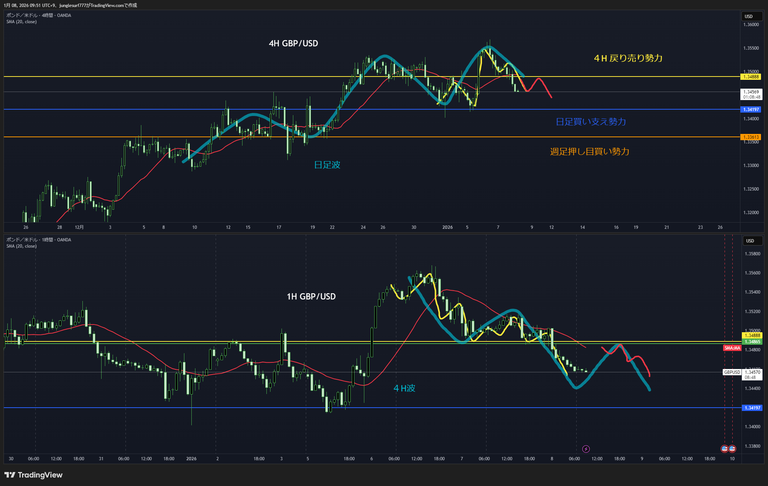Click the '2026' date on lower time axis
The image size is (768, 486).
[191, 459]
